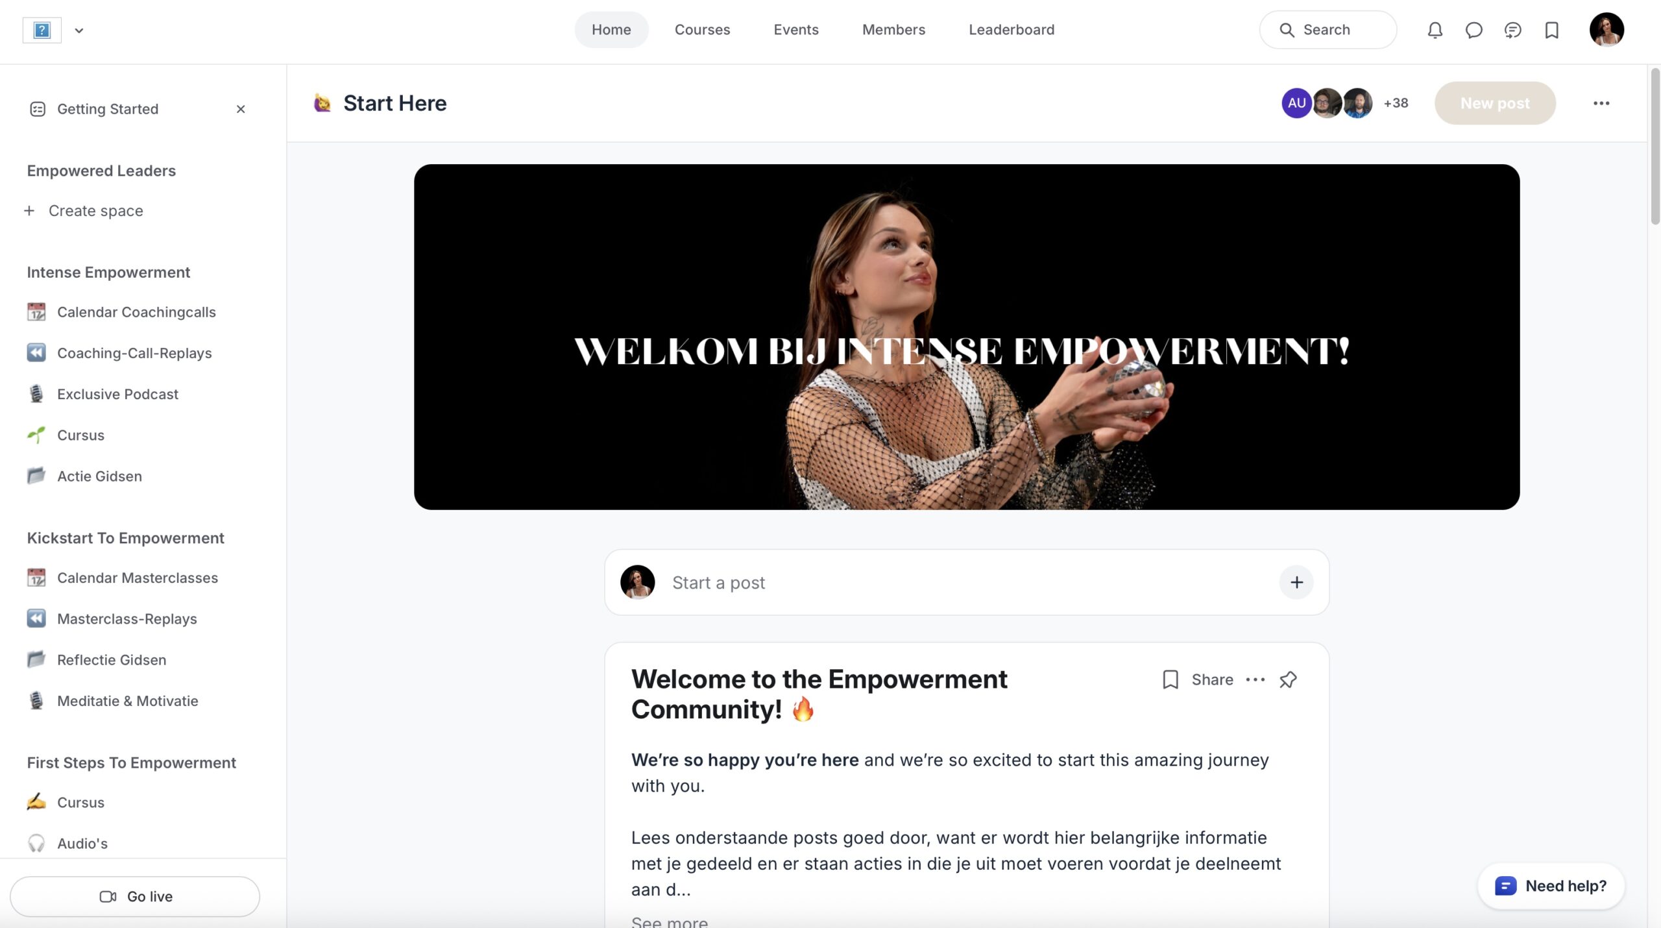Image resolution: width=1661 pixels, height=928 pixels.
Task: Open the chat threads icon
Action: pos(1512,30)
